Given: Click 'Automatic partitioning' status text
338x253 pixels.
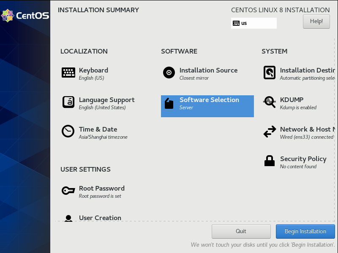Looking at the screenshot, I should [307, 78].
